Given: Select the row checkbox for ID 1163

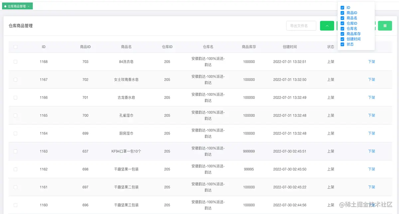Looking at the screenshot, I should tap(15, 152).
